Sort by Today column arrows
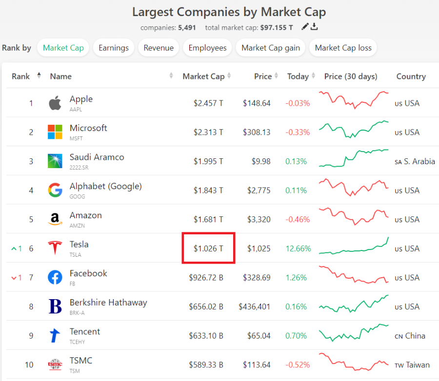Viewport: 439px width, 381px height. point(313,76)
